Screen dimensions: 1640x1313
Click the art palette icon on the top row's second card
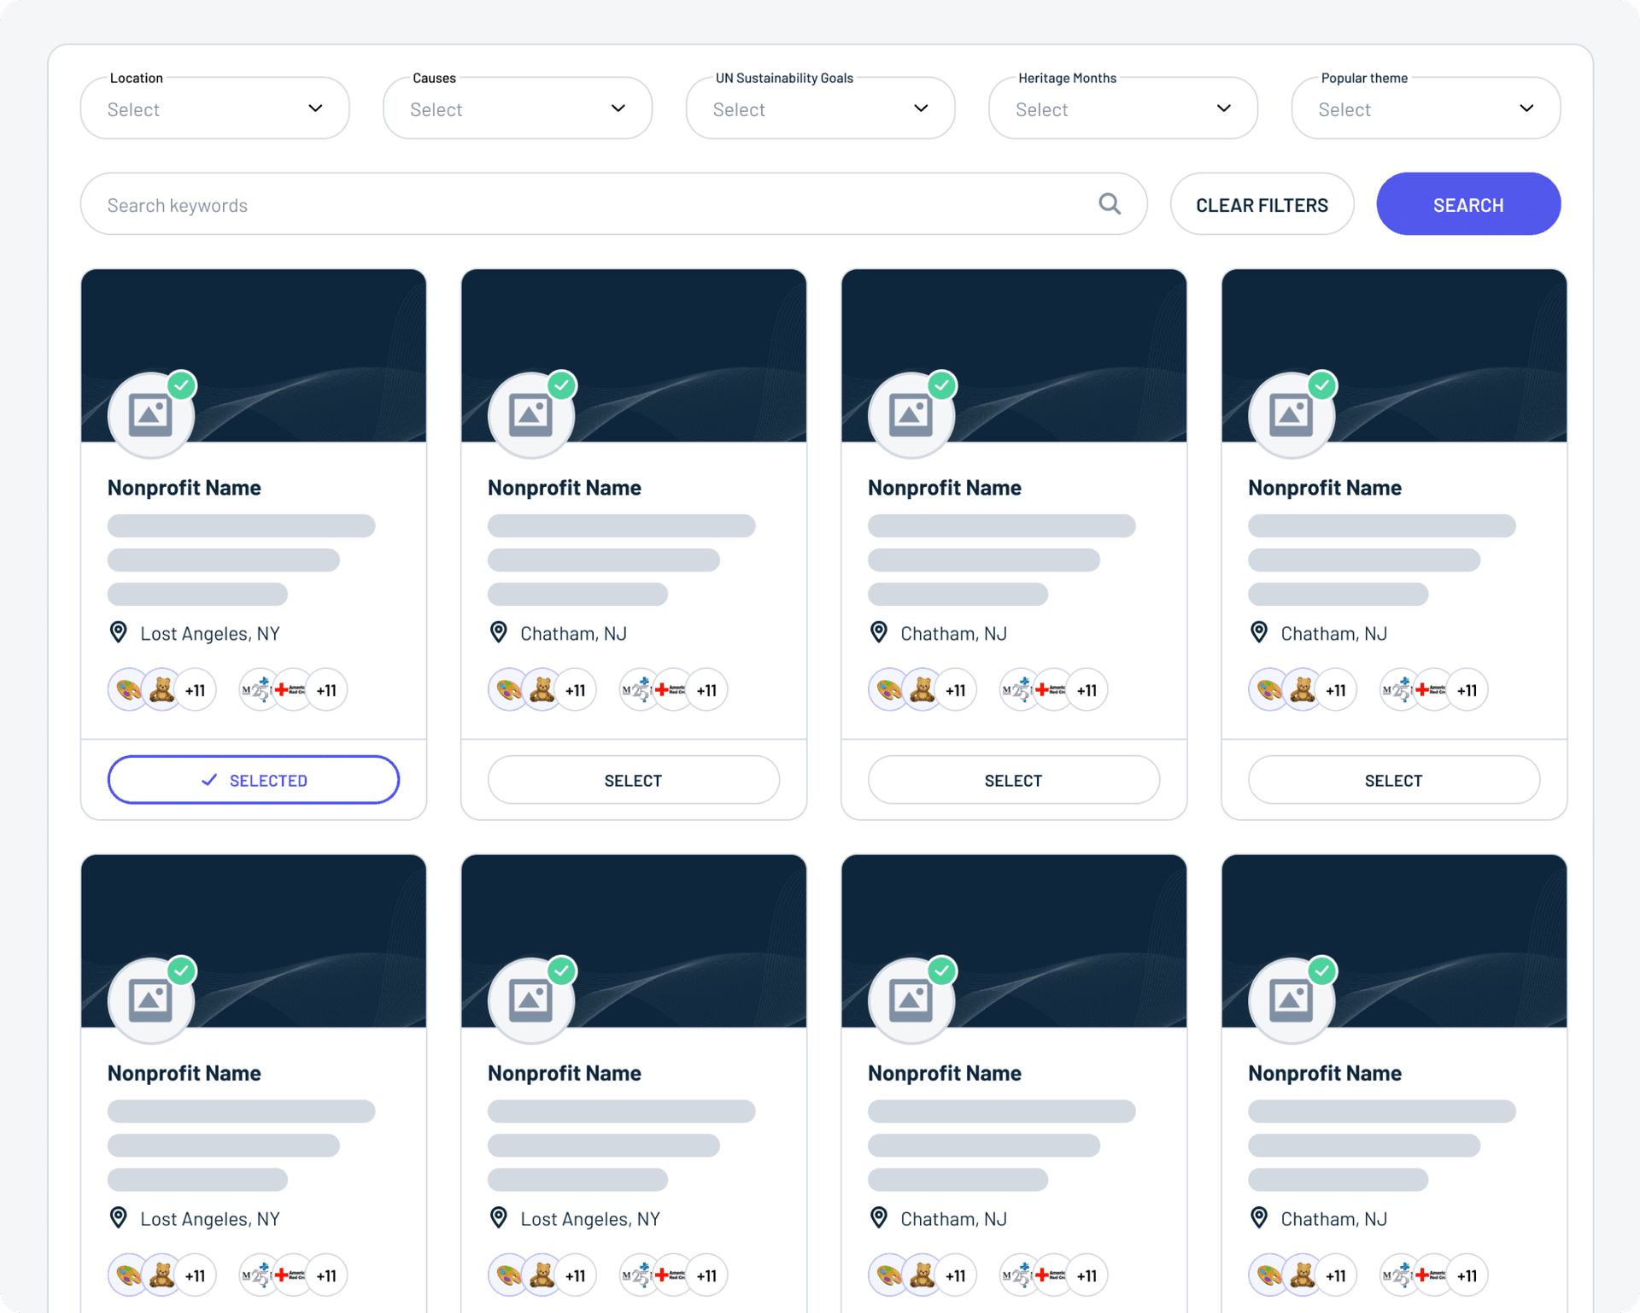(x=509, y=689)
